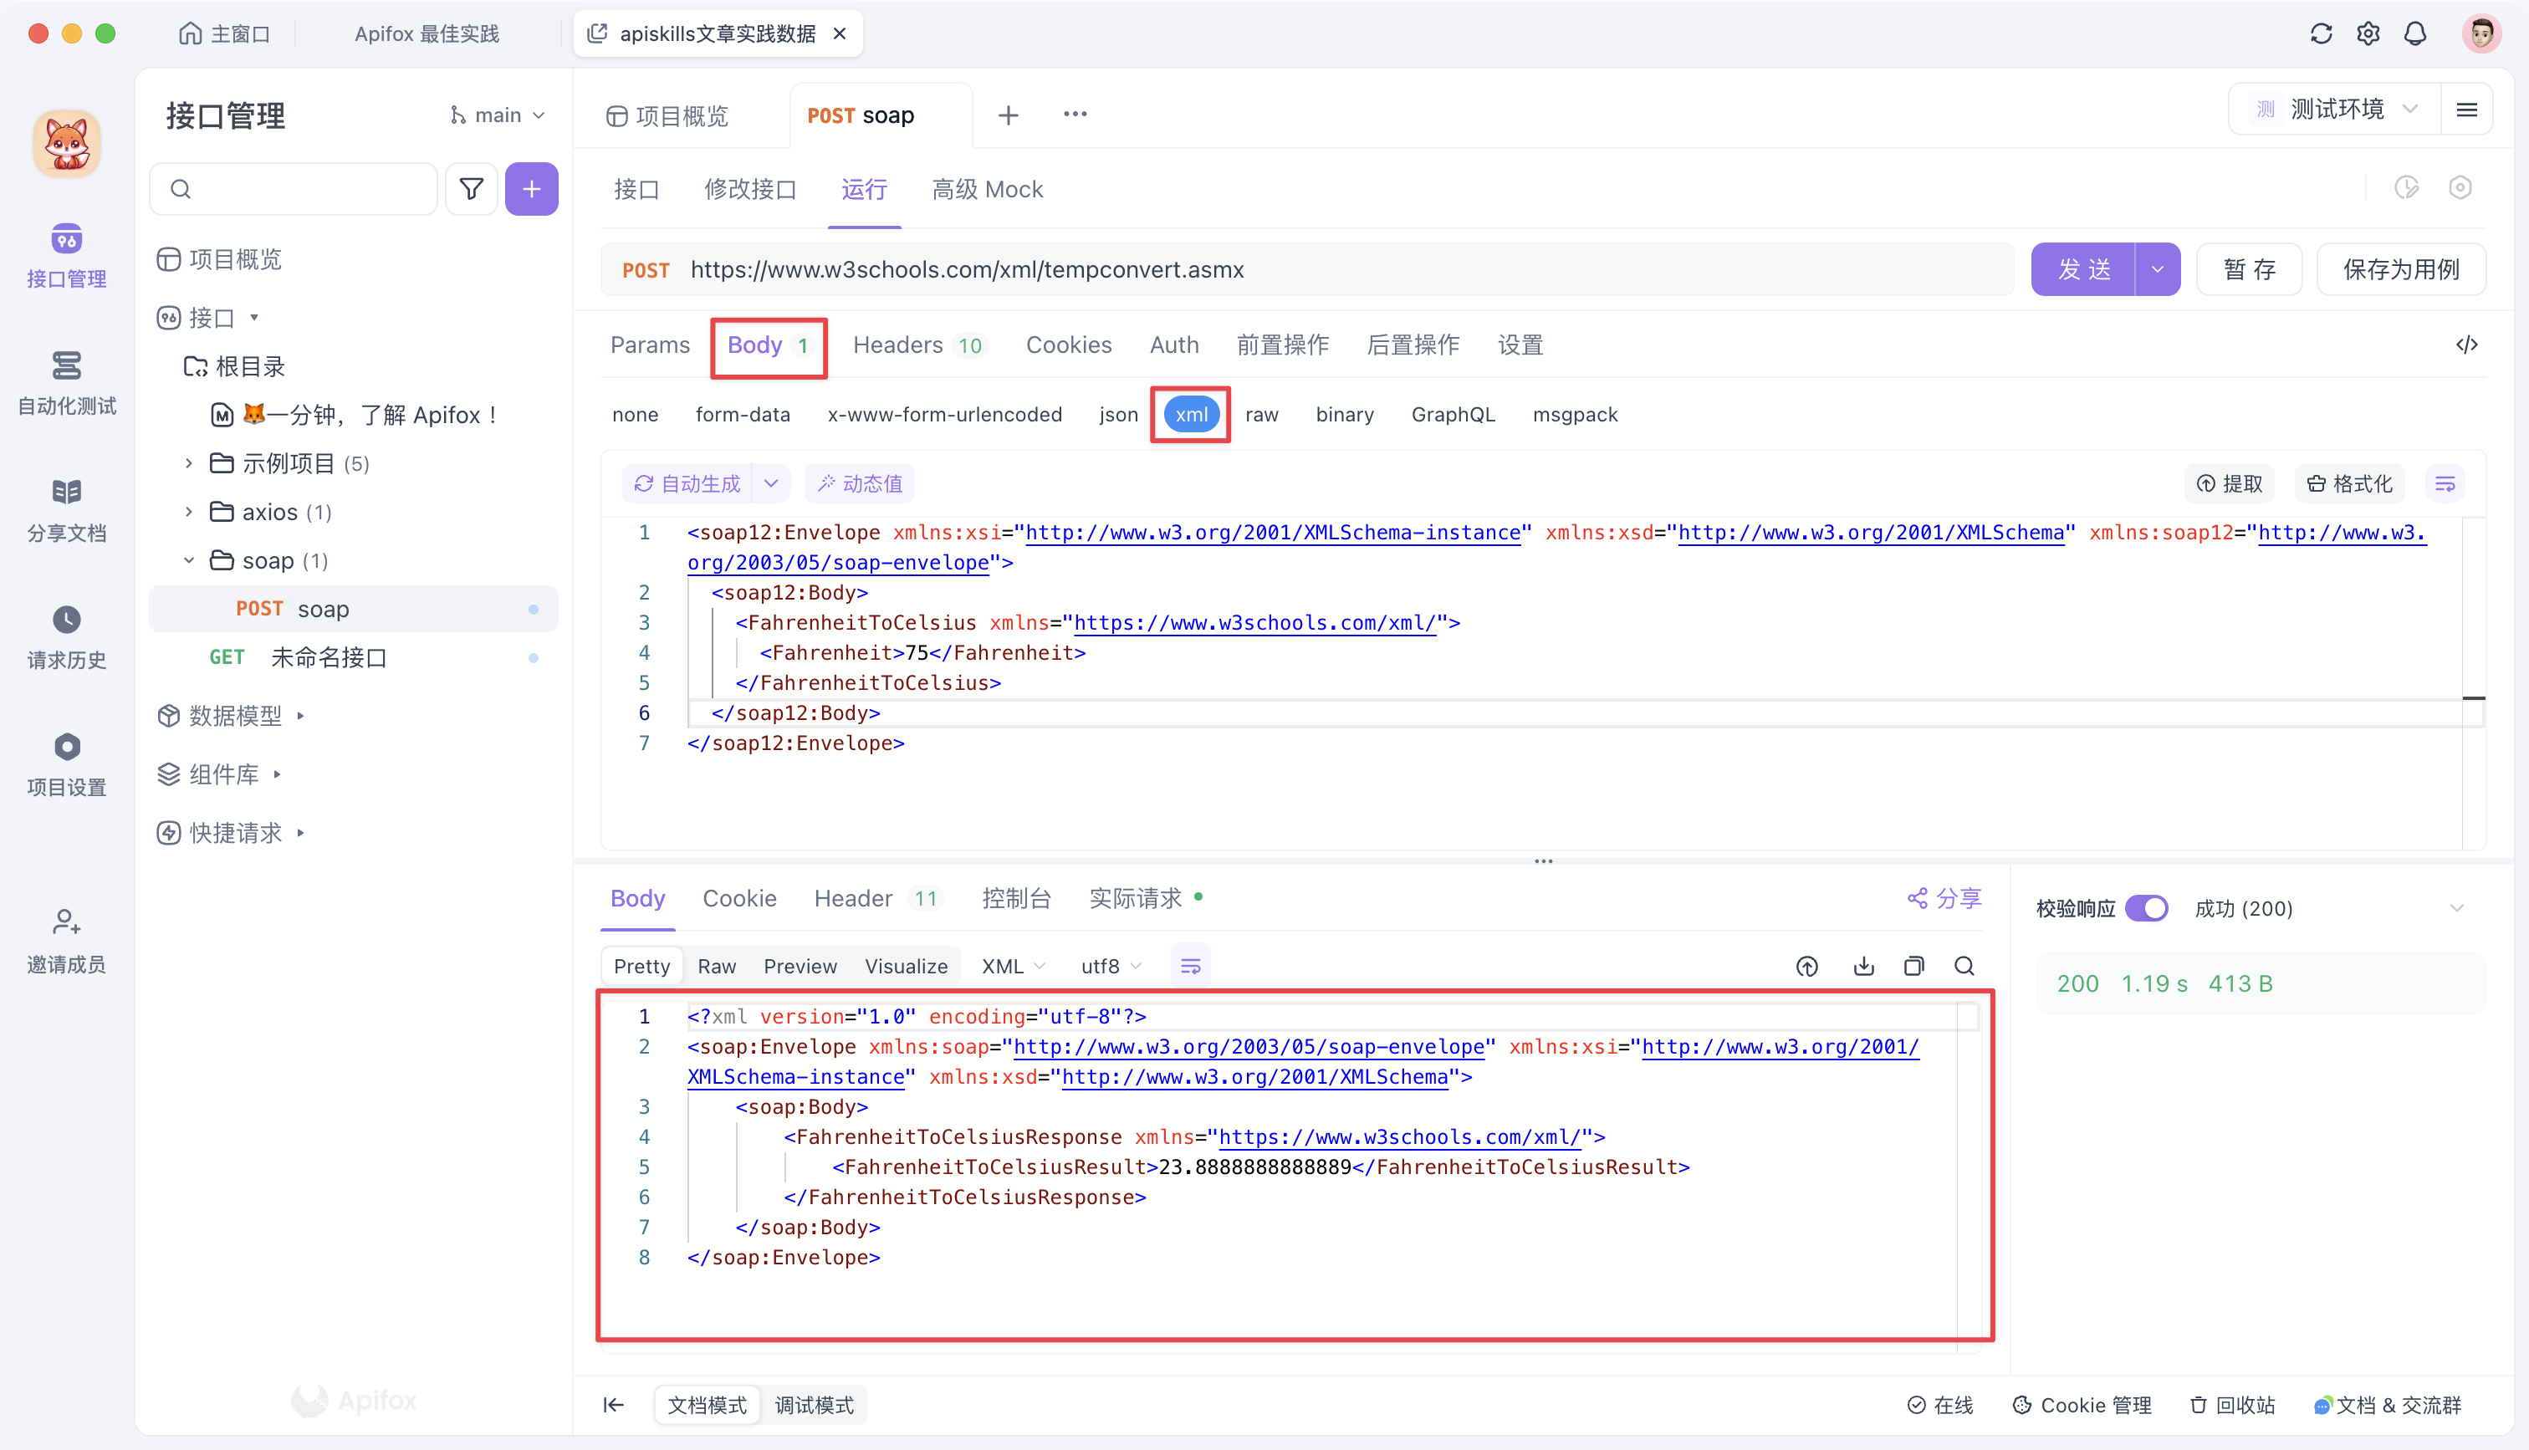Open the utf8 encoding dropdown
This screenshot has height=1450, width=2529.
(x=1111, y=966)
